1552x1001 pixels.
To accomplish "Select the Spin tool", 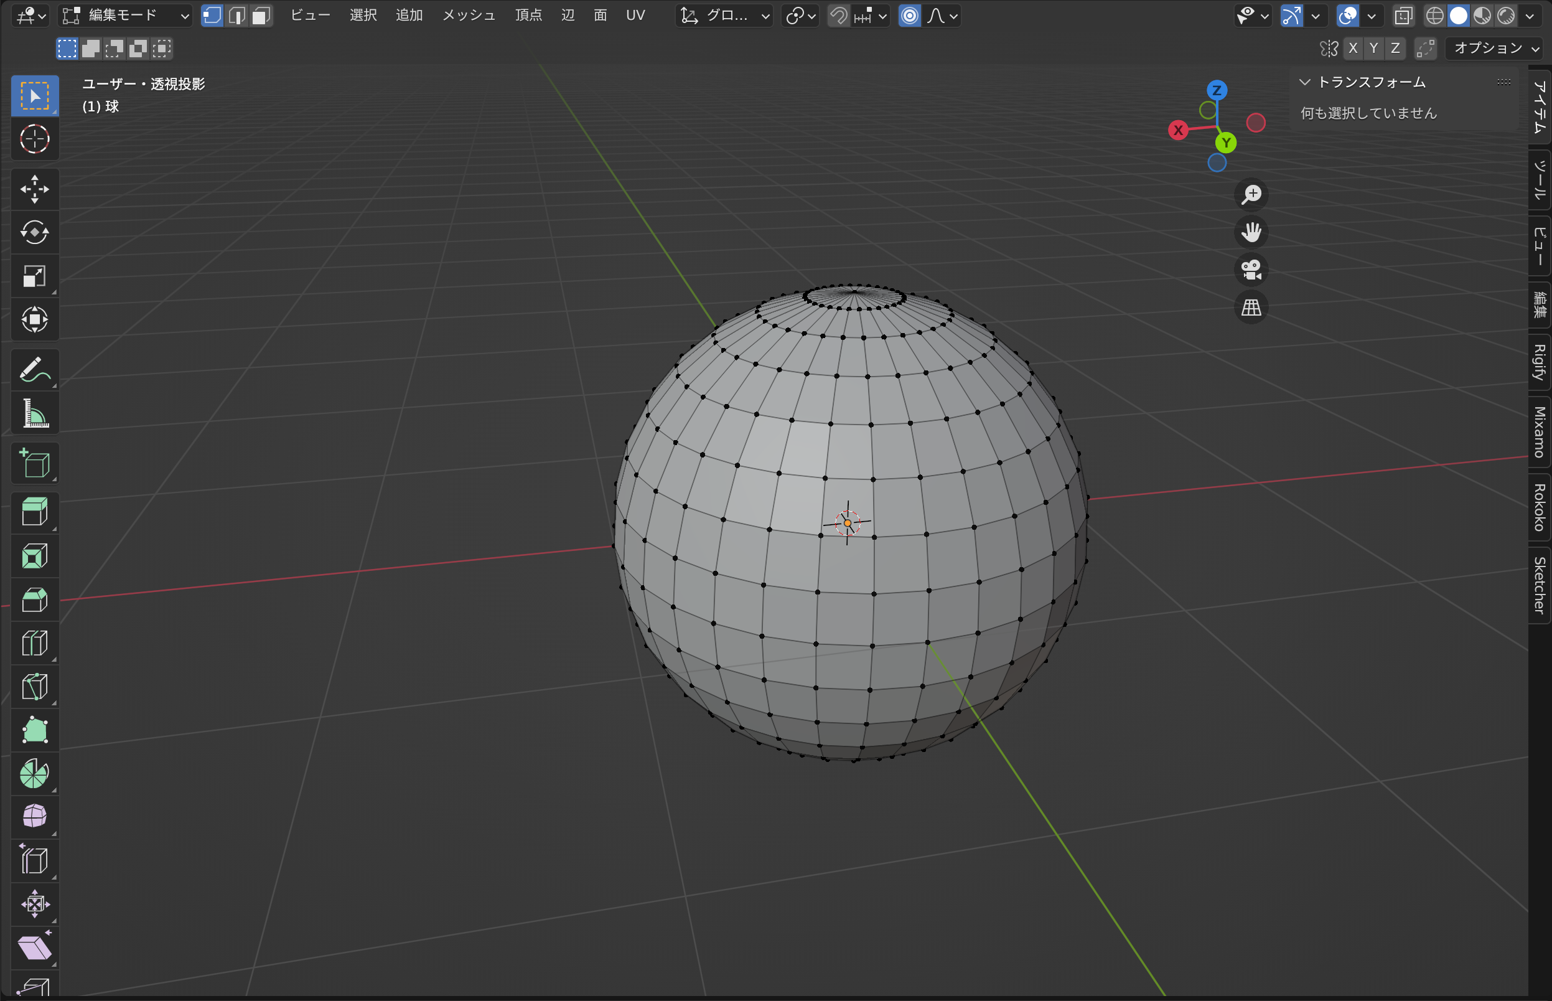I will pos(35,774).
